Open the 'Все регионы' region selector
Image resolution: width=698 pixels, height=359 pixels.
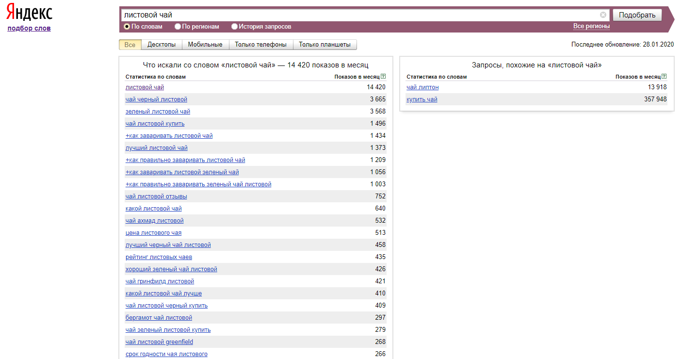point(591,26)
